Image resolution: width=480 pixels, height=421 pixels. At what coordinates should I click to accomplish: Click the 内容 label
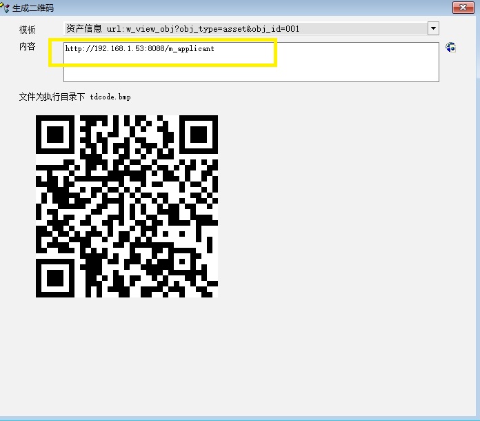click(x=28, y=47)
